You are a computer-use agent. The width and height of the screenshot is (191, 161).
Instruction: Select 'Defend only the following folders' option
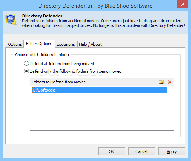(73, 71)
